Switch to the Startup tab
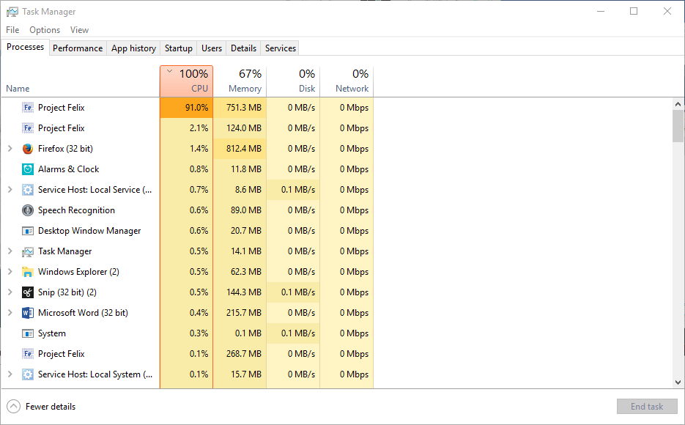The height and width of the screenshot is (425, 685). pos(178,48)
